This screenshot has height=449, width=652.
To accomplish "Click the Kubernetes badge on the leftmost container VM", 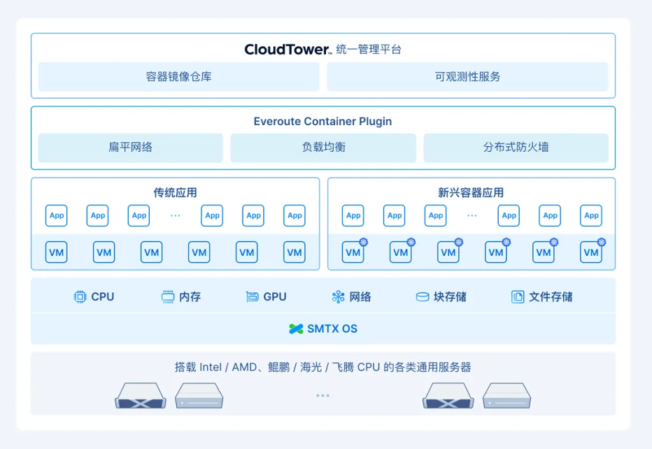I will click(x=363, y=242).
